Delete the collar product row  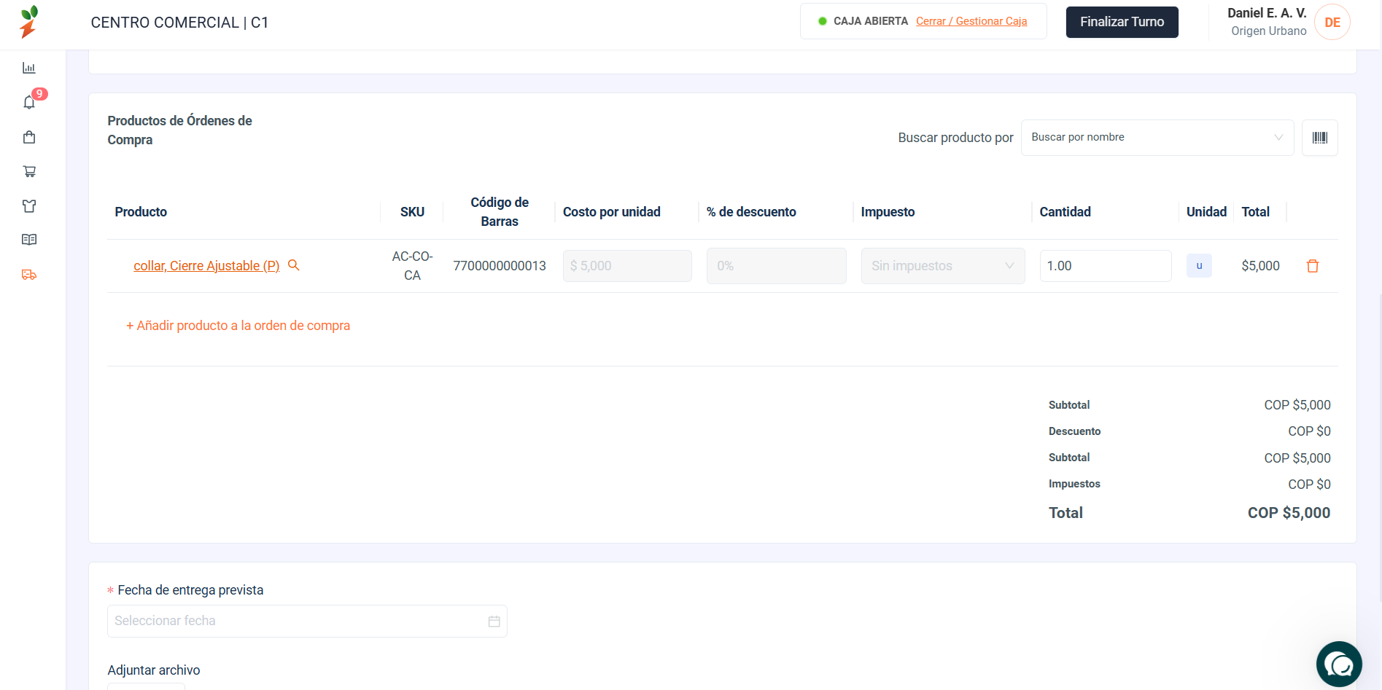(1313, 266)
